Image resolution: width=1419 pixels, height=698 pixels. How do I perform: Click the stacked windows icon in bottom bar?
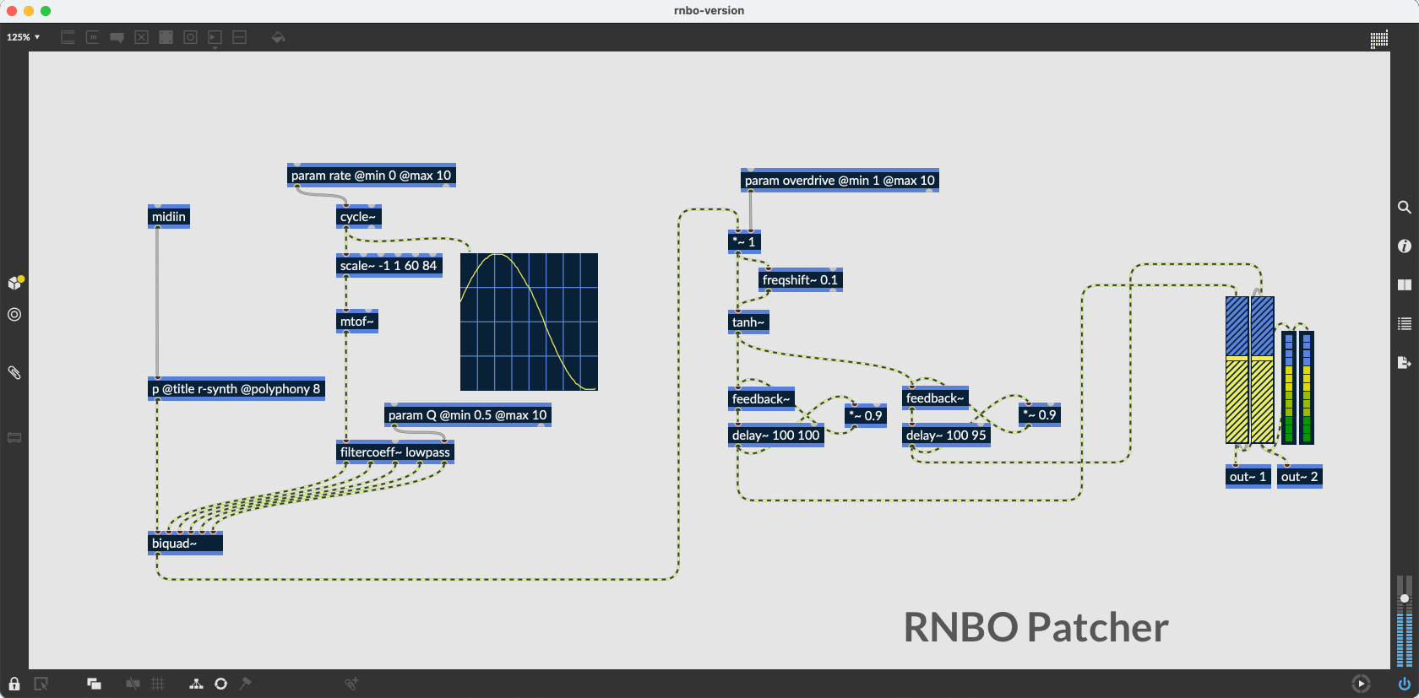point(94,684)
